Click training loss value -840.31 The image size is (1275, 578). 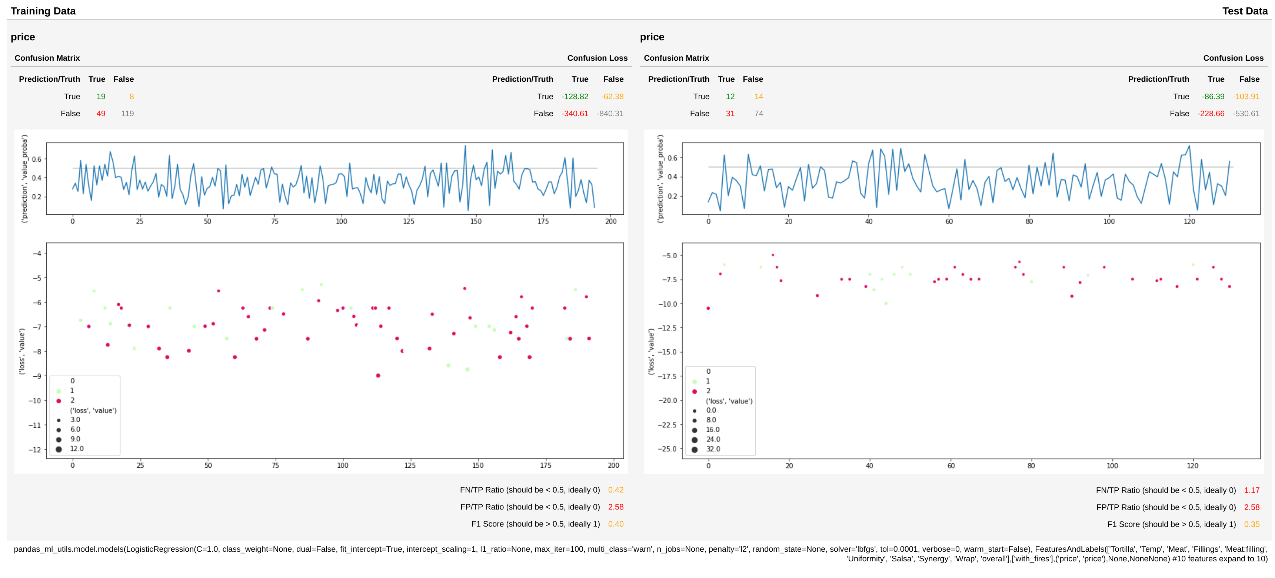pos(610,113)
